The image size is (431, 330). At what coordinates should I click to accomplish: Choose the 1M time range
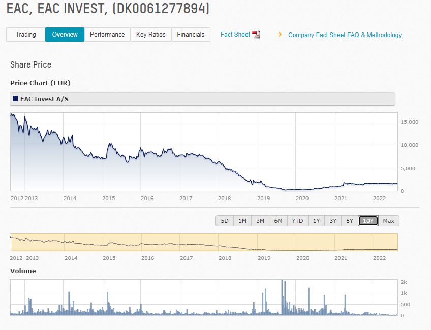click(242, 221)
